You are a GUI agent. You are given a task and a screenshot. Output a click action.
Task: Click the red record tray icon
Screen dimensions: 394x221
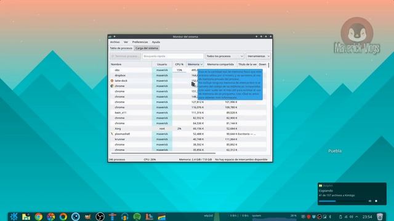308,217
